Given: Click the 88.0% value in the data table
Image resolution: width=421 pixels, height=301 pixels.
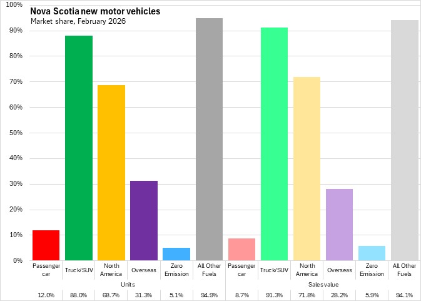Looking at the screenshot, I should tap(78, 295).
